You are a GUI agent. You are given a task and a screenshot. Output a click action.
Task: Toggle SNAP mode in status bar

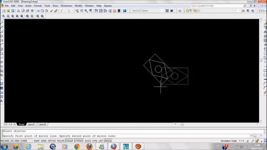click(x=36, y=141)
